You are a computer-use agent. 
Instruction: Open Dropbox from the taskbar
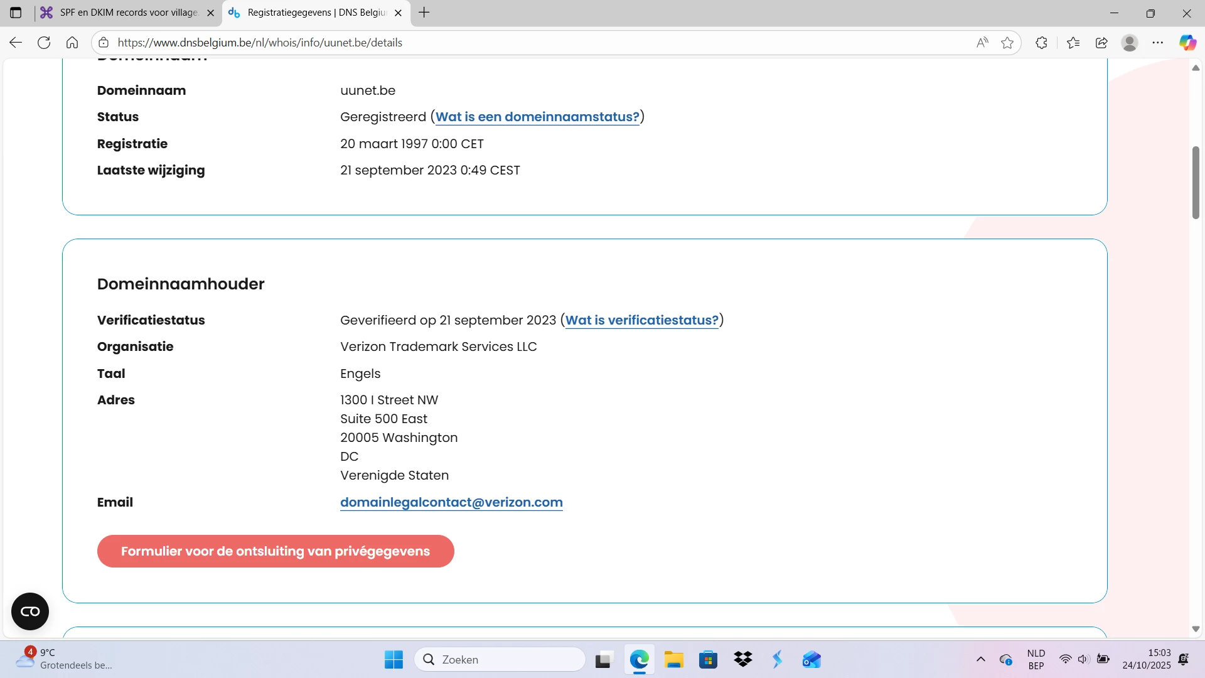[x=743, y=659]
